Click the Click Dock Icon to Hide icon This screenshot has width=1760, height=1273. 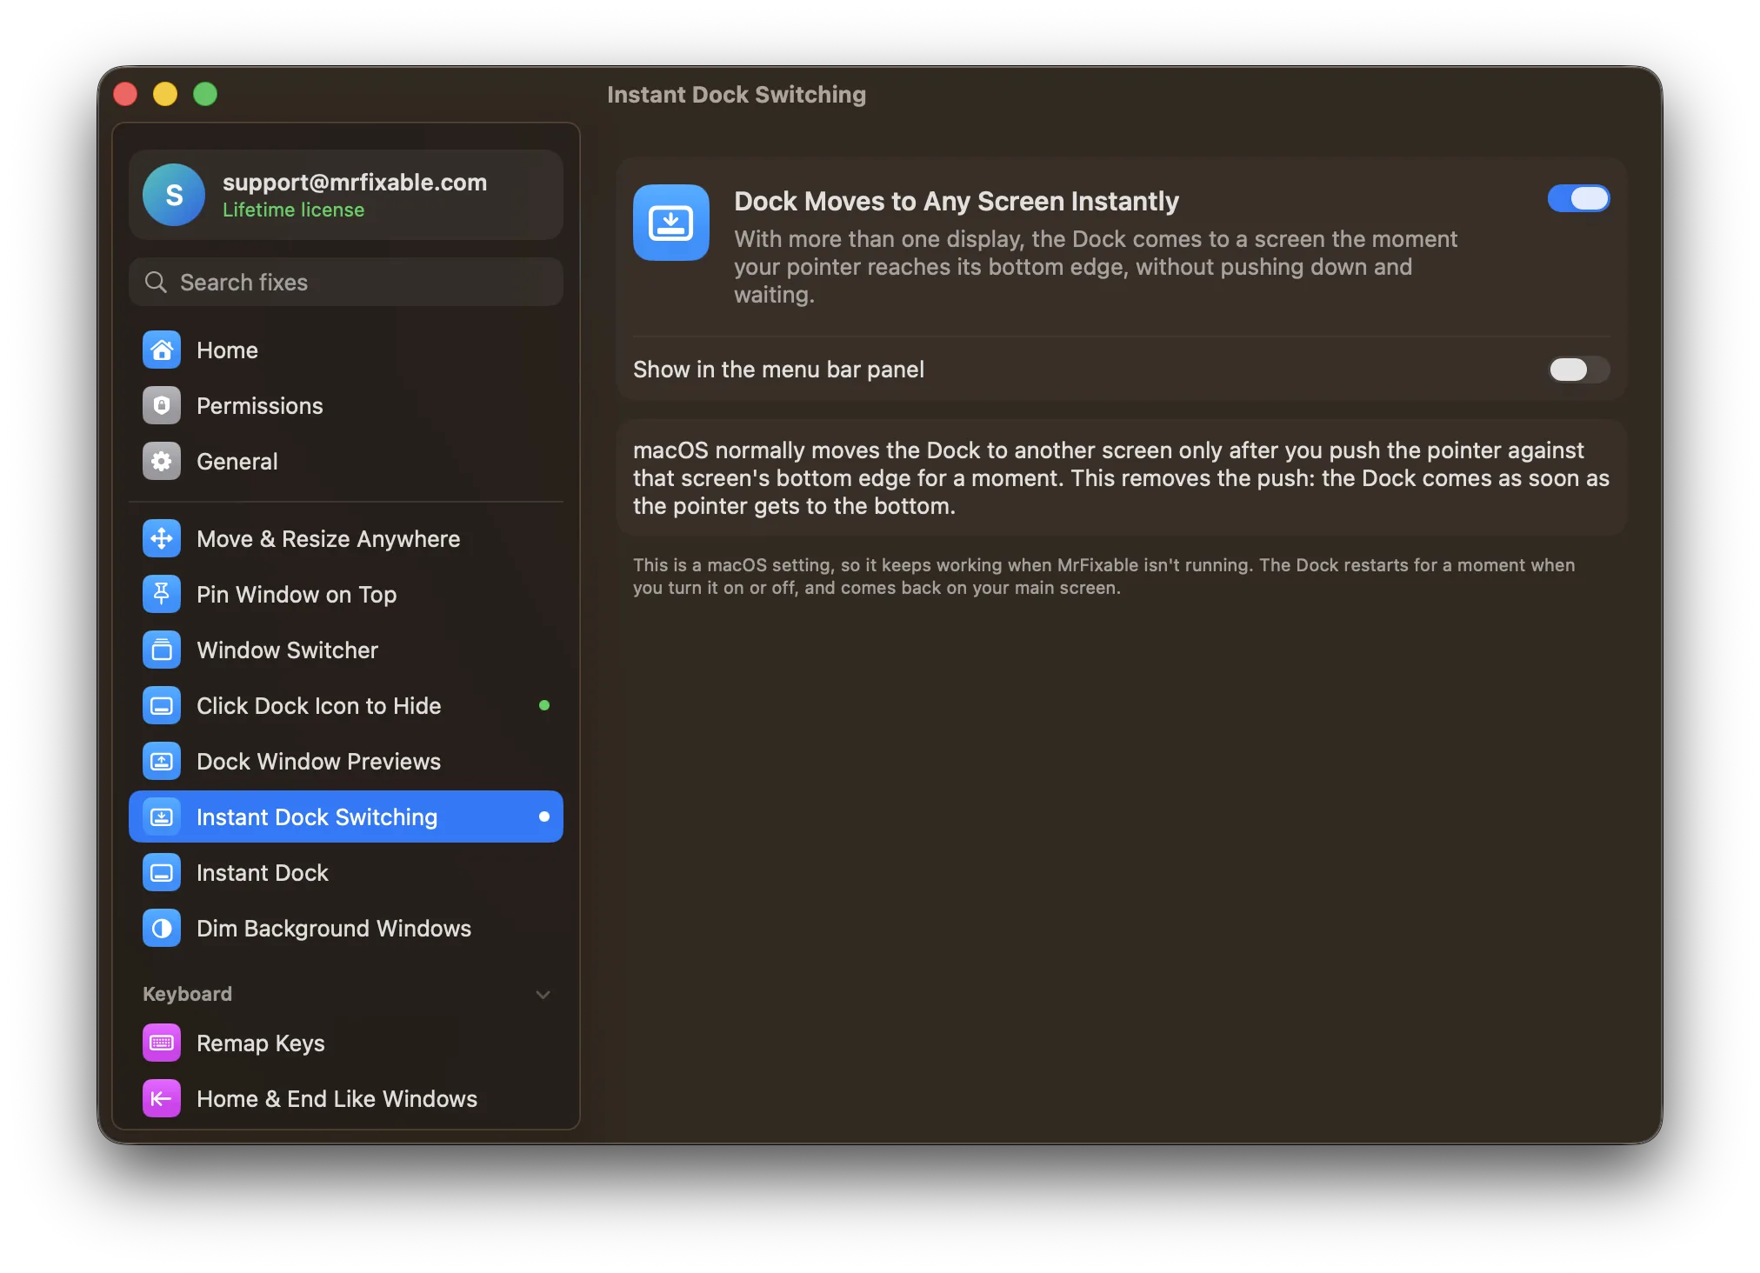click(162, 706)
